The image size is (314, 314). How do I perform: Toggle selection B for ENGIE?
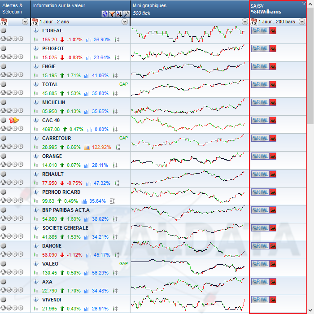(x=9, y=75)
